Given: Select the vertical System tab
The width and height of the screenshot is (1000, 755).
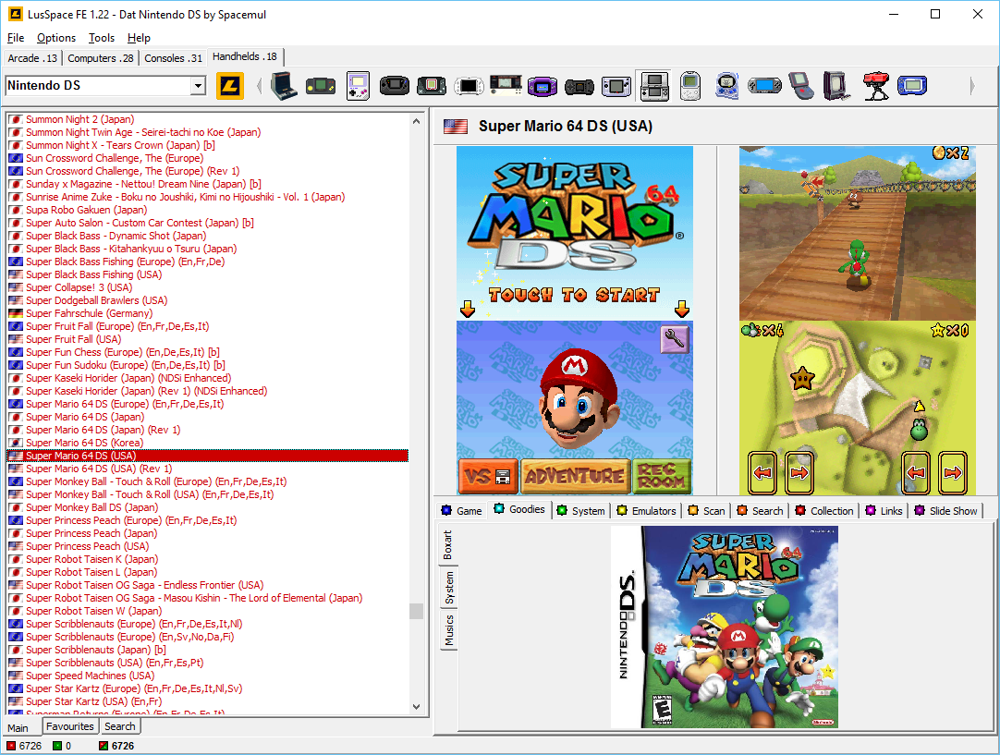Looking at the screenshot, I should pyautogui.click(x=448, y=588).
